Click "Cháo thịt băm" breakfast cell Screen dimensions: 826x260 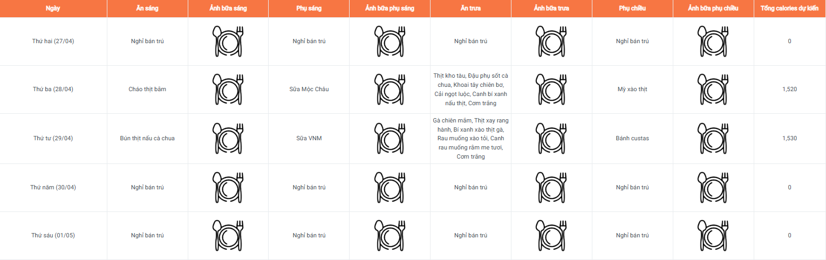pyautogui.click(x=147, y=89)
